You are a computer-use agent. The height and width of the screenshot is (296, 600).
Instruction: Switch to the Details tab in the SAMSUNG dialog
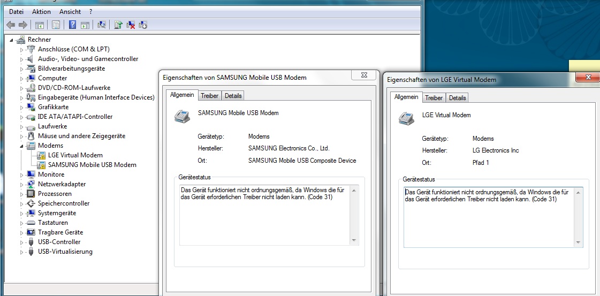[x=233, y=96]
